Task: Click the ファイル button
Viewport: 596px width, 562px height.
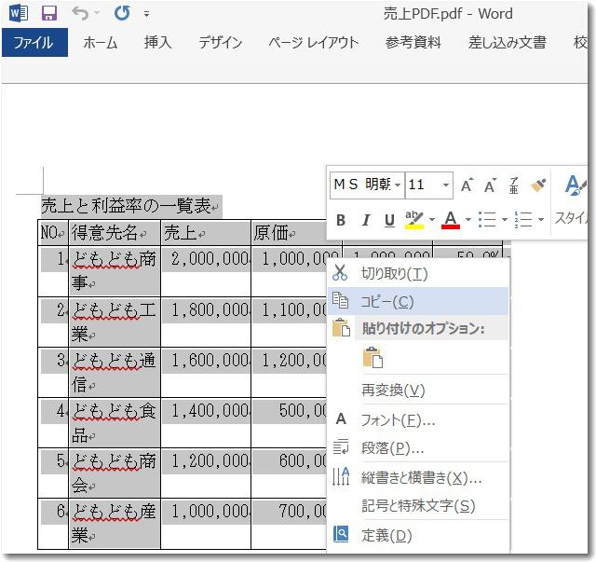Action: pos(34,43)
